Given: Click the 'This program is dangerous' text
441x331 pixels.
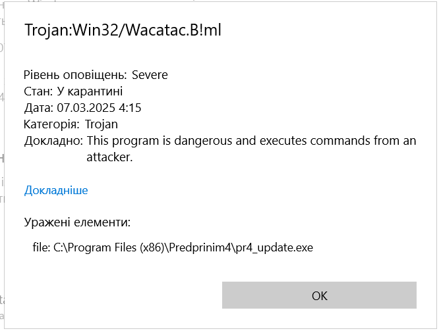Looking at the screenshot, I should click(156, 141).
